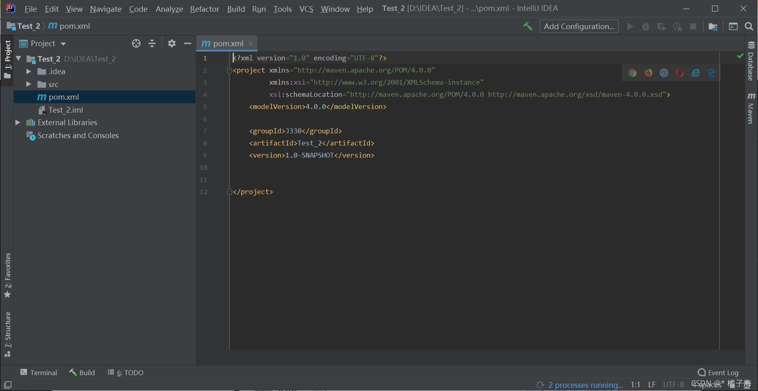The width and height of the screenshot is (758, 391).
Task: Open the Refactor menu
Action: point(204,9)
